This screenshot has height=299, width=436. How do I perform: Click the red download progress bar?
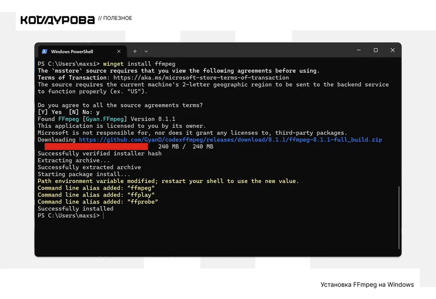96,146
